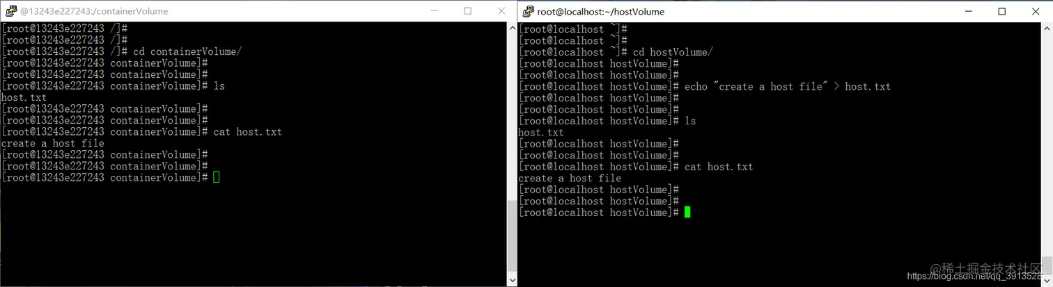1053x287 pixels.
Task: Click the title text '@13243e227243:/containerVolume'
Action: (93, 12)
